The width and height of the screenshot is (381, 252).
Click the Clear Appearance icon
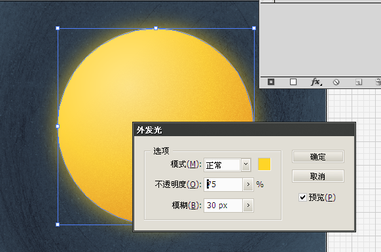336,82
